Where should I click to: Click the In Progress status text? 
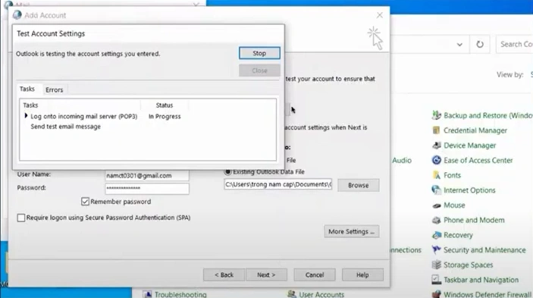tap(165, 116)
